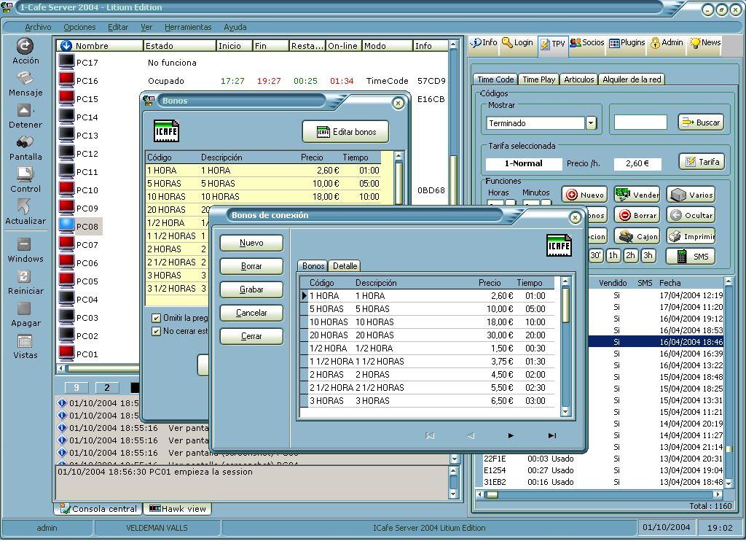The height and width of the screenshot is (541, 746).
Task: Select the '1/2 HORA' row in Bonos de conexión
Action: 427,349
